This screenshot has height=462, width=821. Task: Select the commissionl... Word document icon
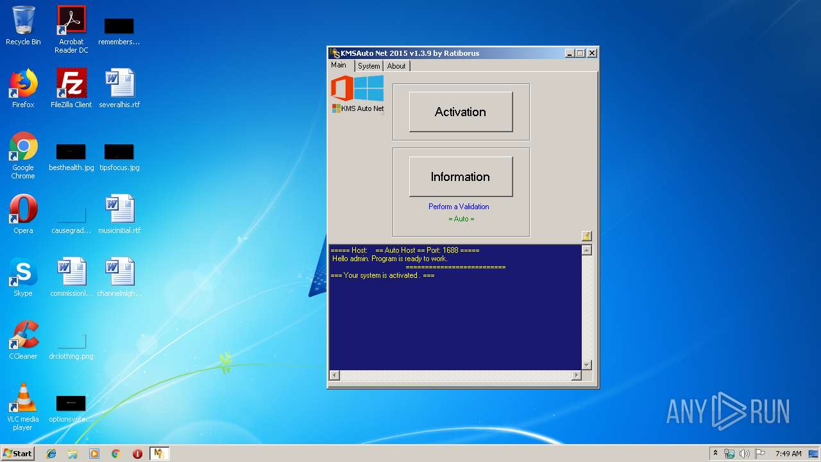pos(71,277)
